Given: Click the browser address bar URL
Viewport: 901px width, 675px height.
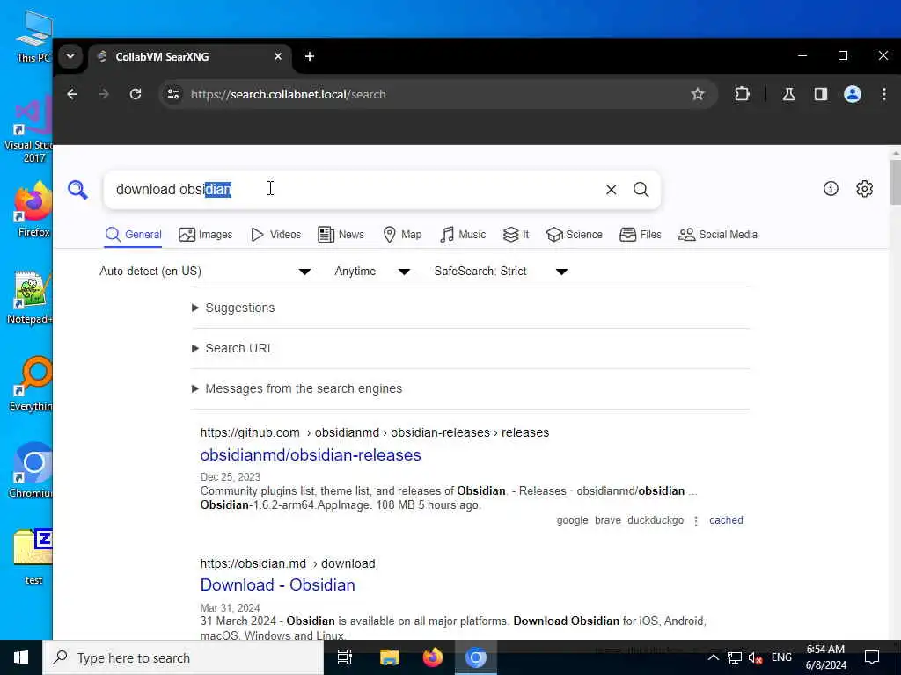Looking at the screenshot, I should [x=289, y=94].
